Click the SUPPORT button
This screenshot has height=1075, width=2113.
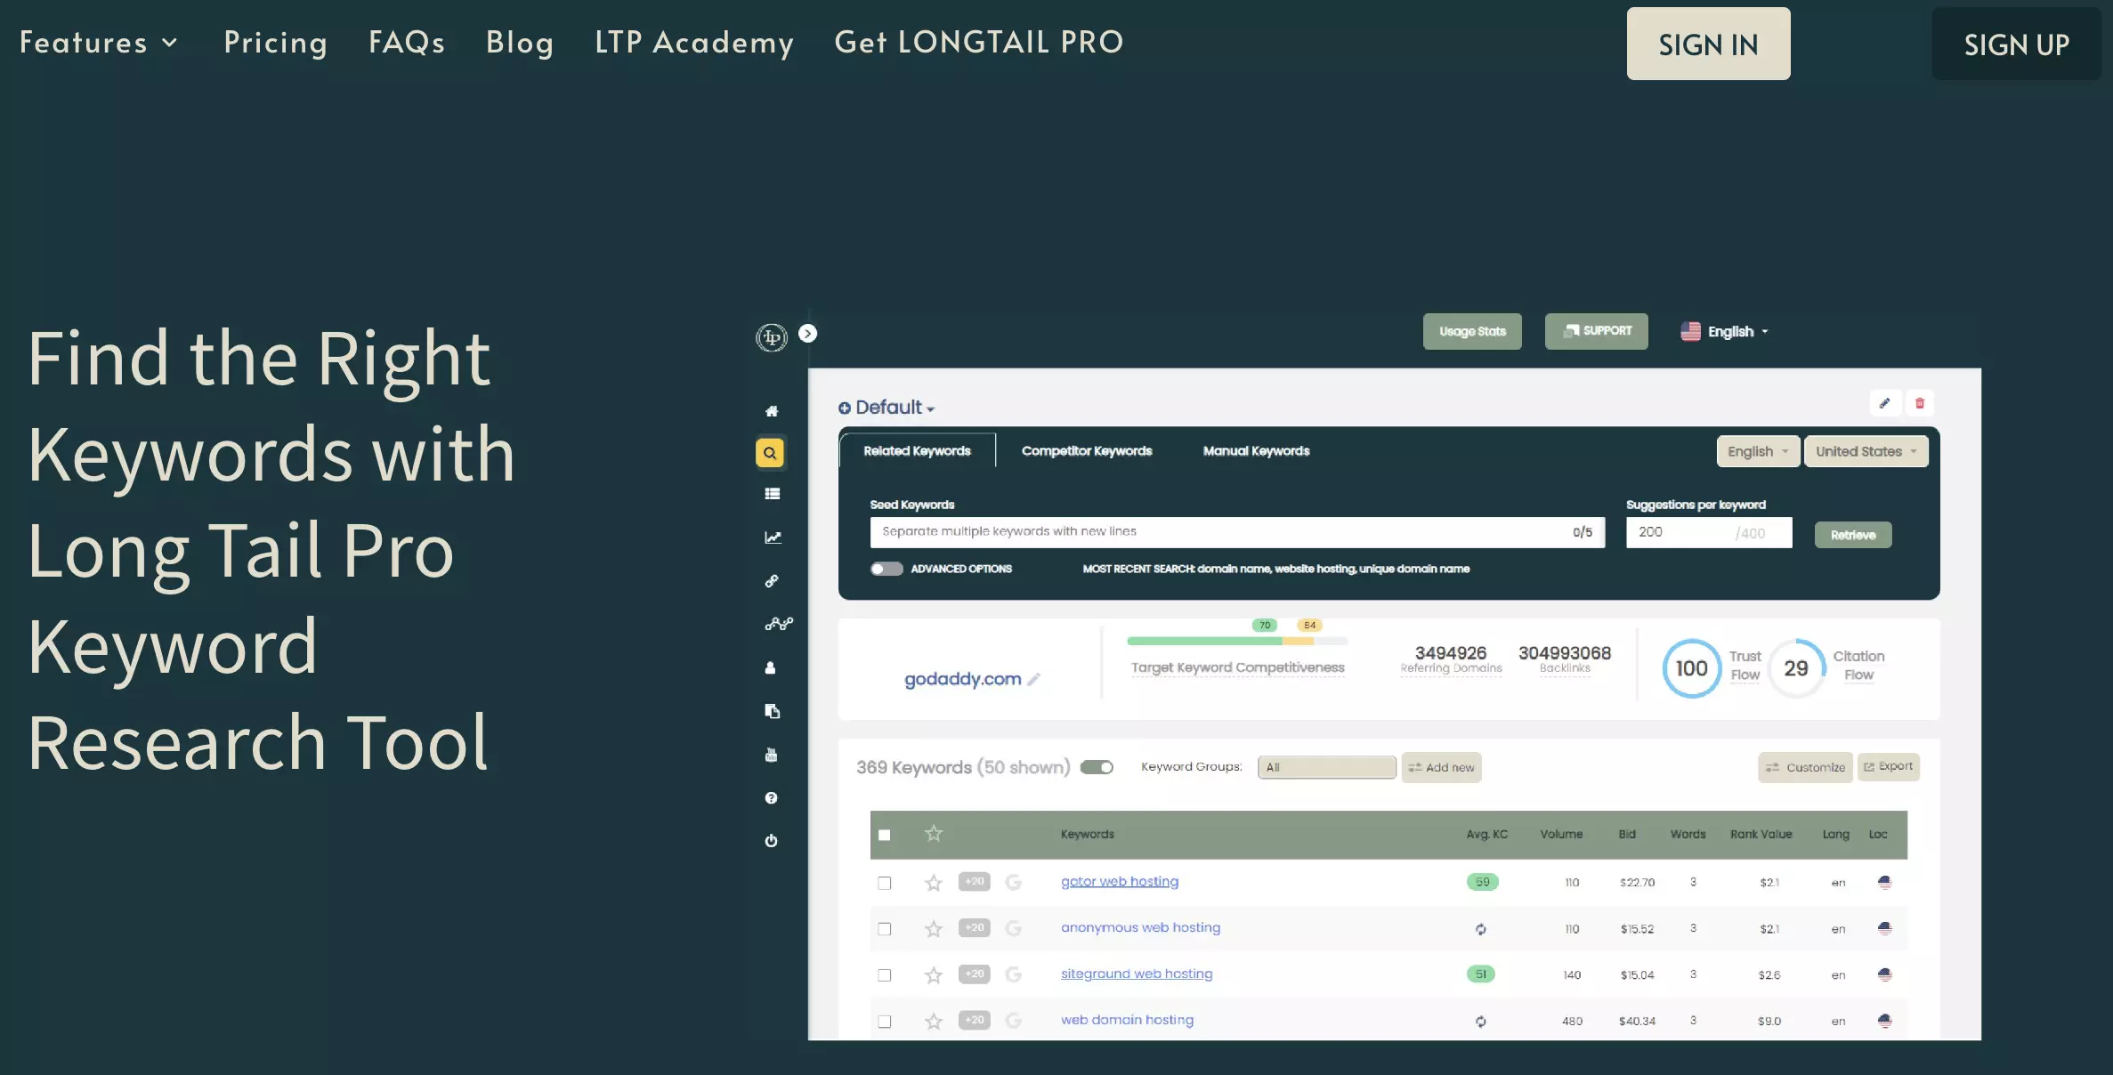(1597, 331)
